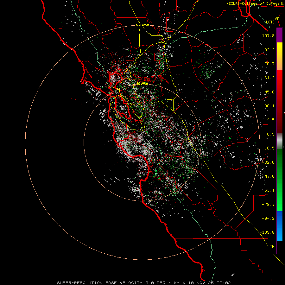Select the 76.7 velocity scale value
The image size is (285, 285).
click(x=269, y=64)
